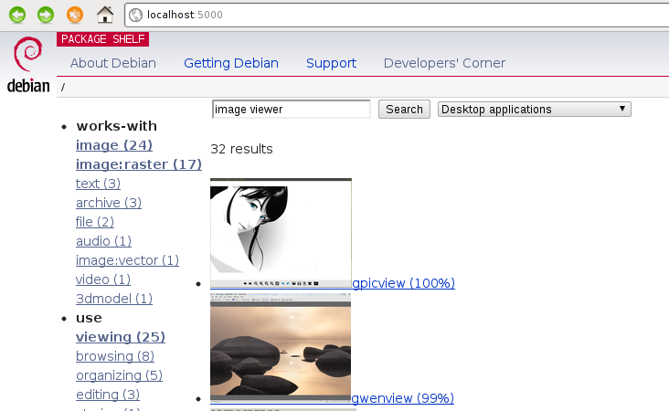The width and height of the screenshot is (669, 411).
Task: Focus the image viewer search field
Action: (x=291, y=110)
